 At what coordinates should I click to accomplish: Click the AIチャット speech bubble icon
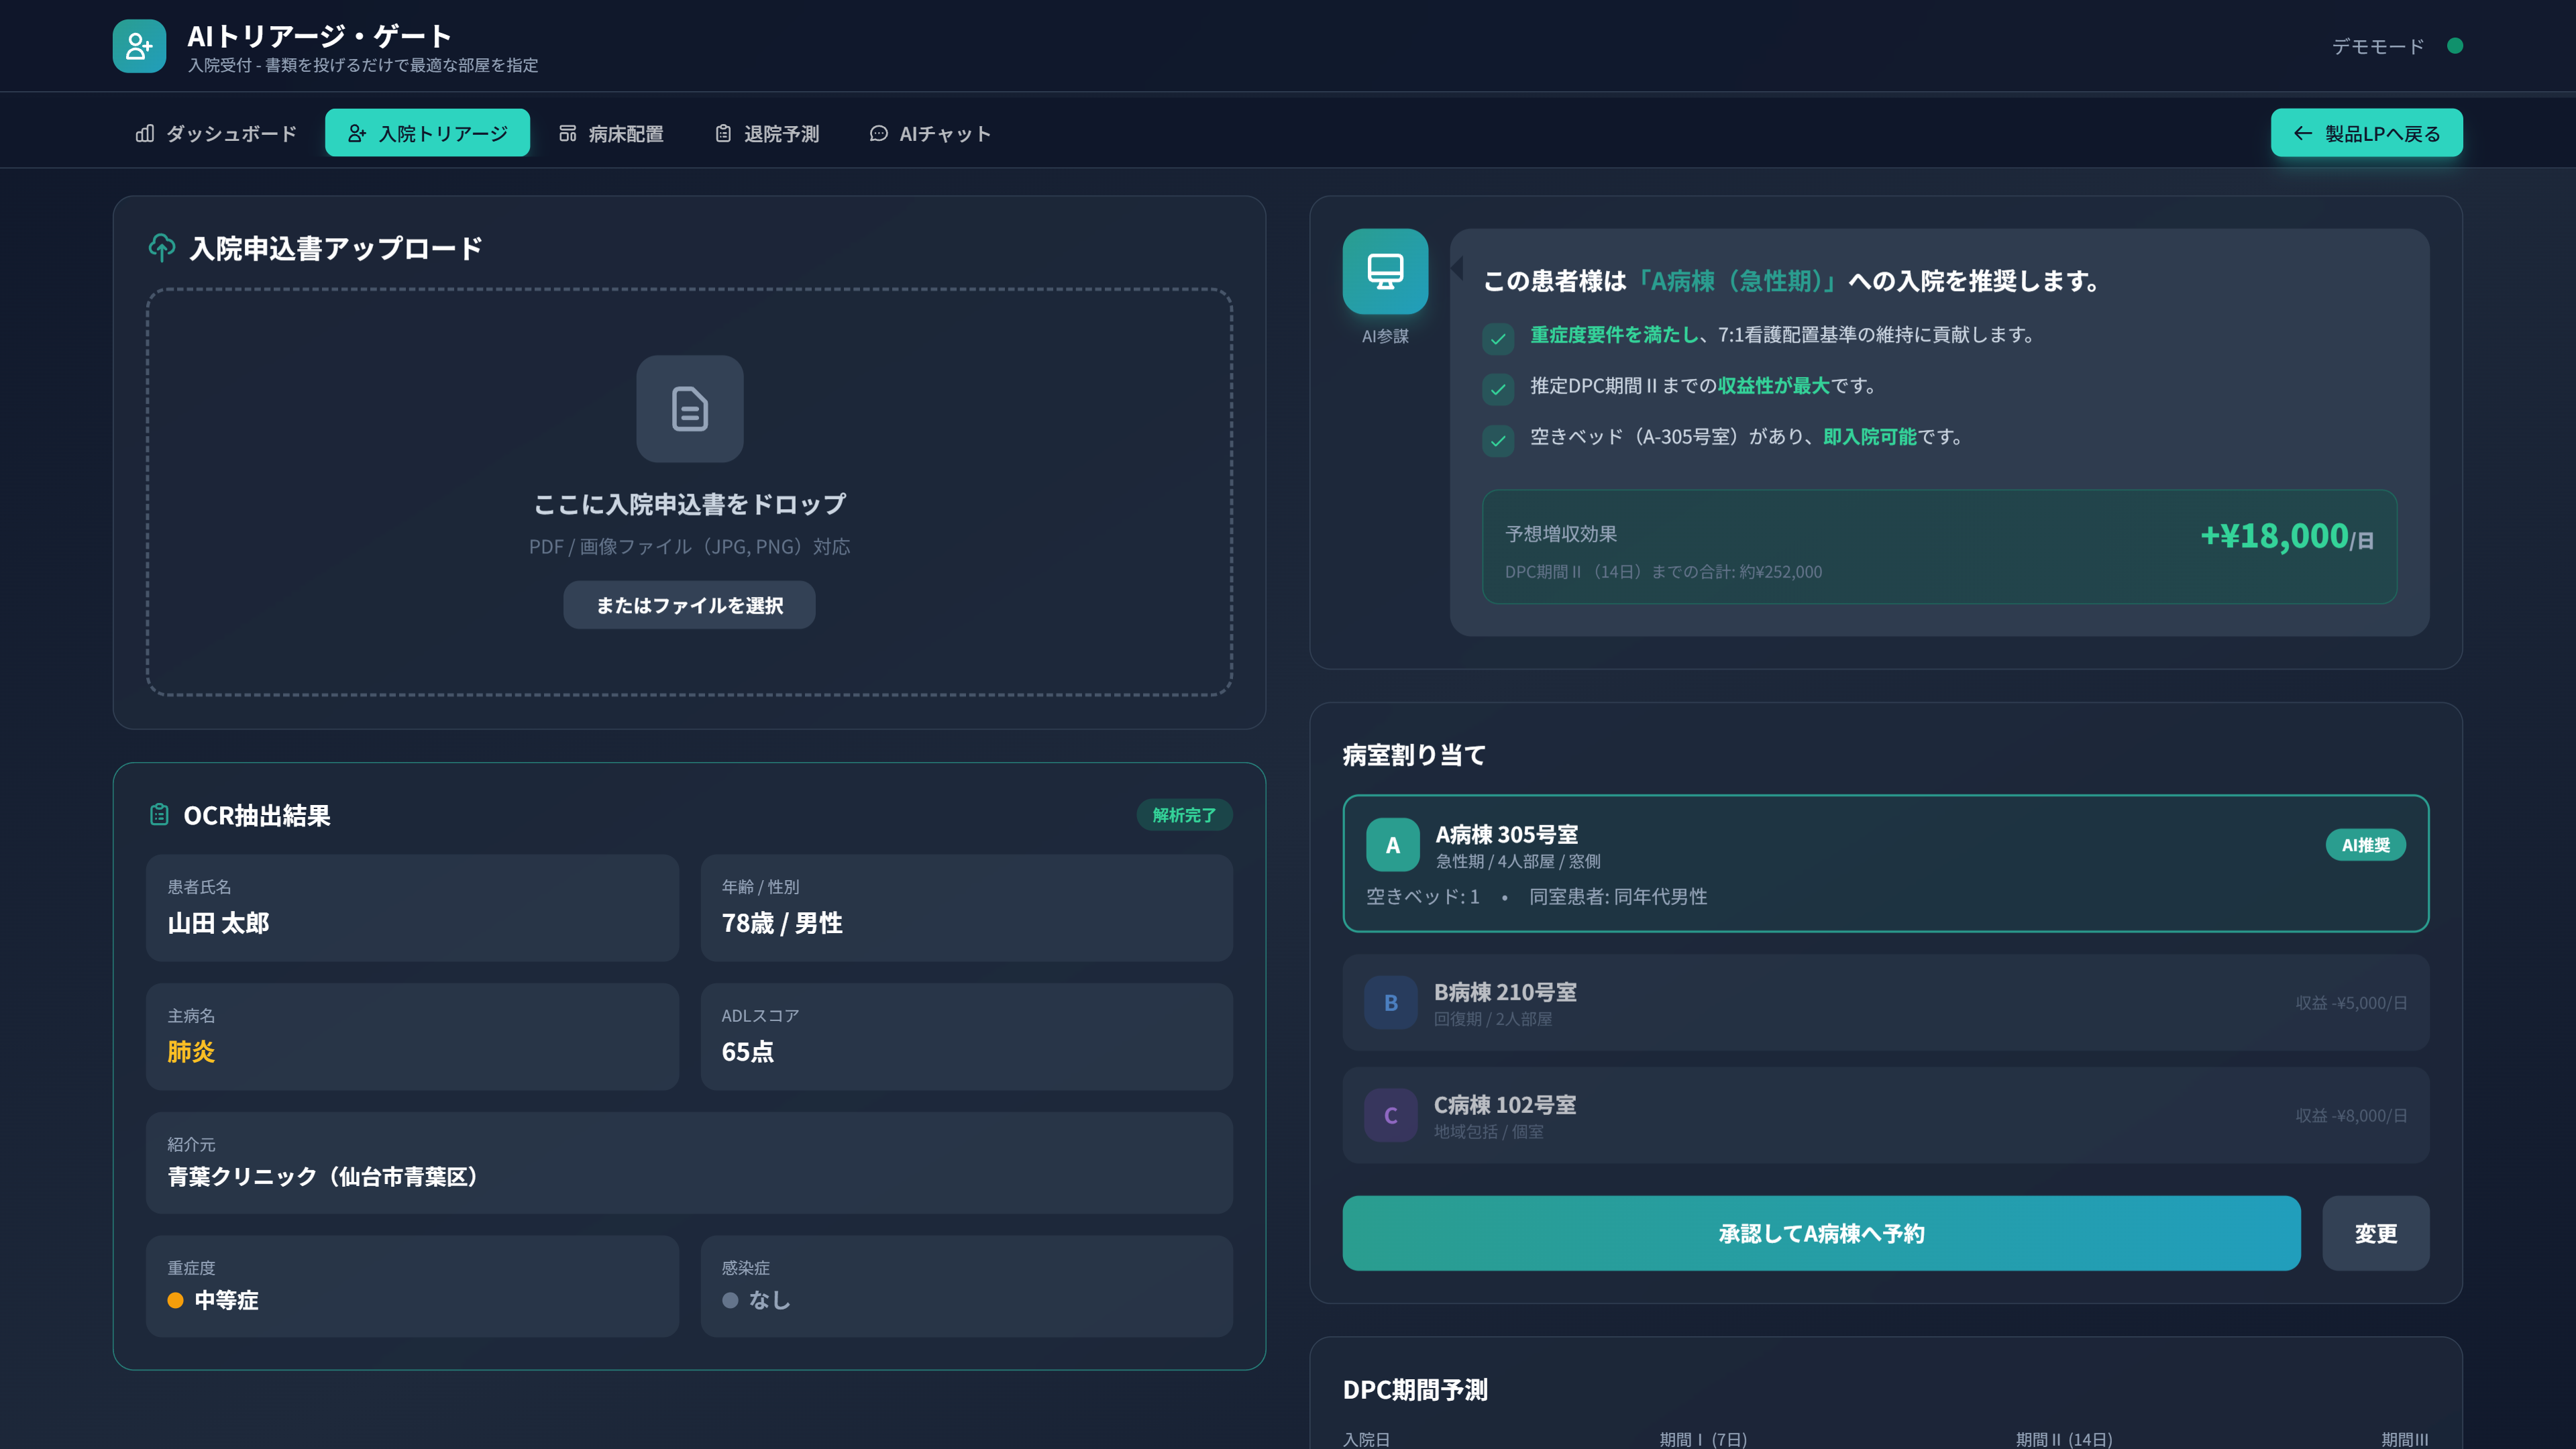(x=878, y=132)
